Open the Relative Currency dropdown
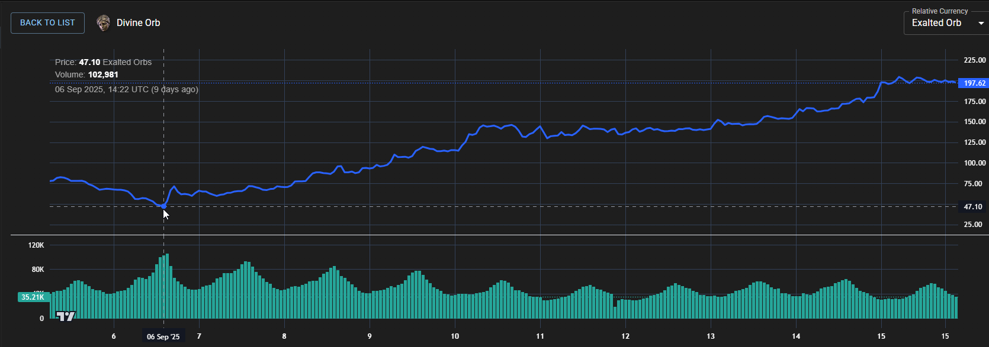This screenshot has width=989, height=347. click(x=946, y=23)
